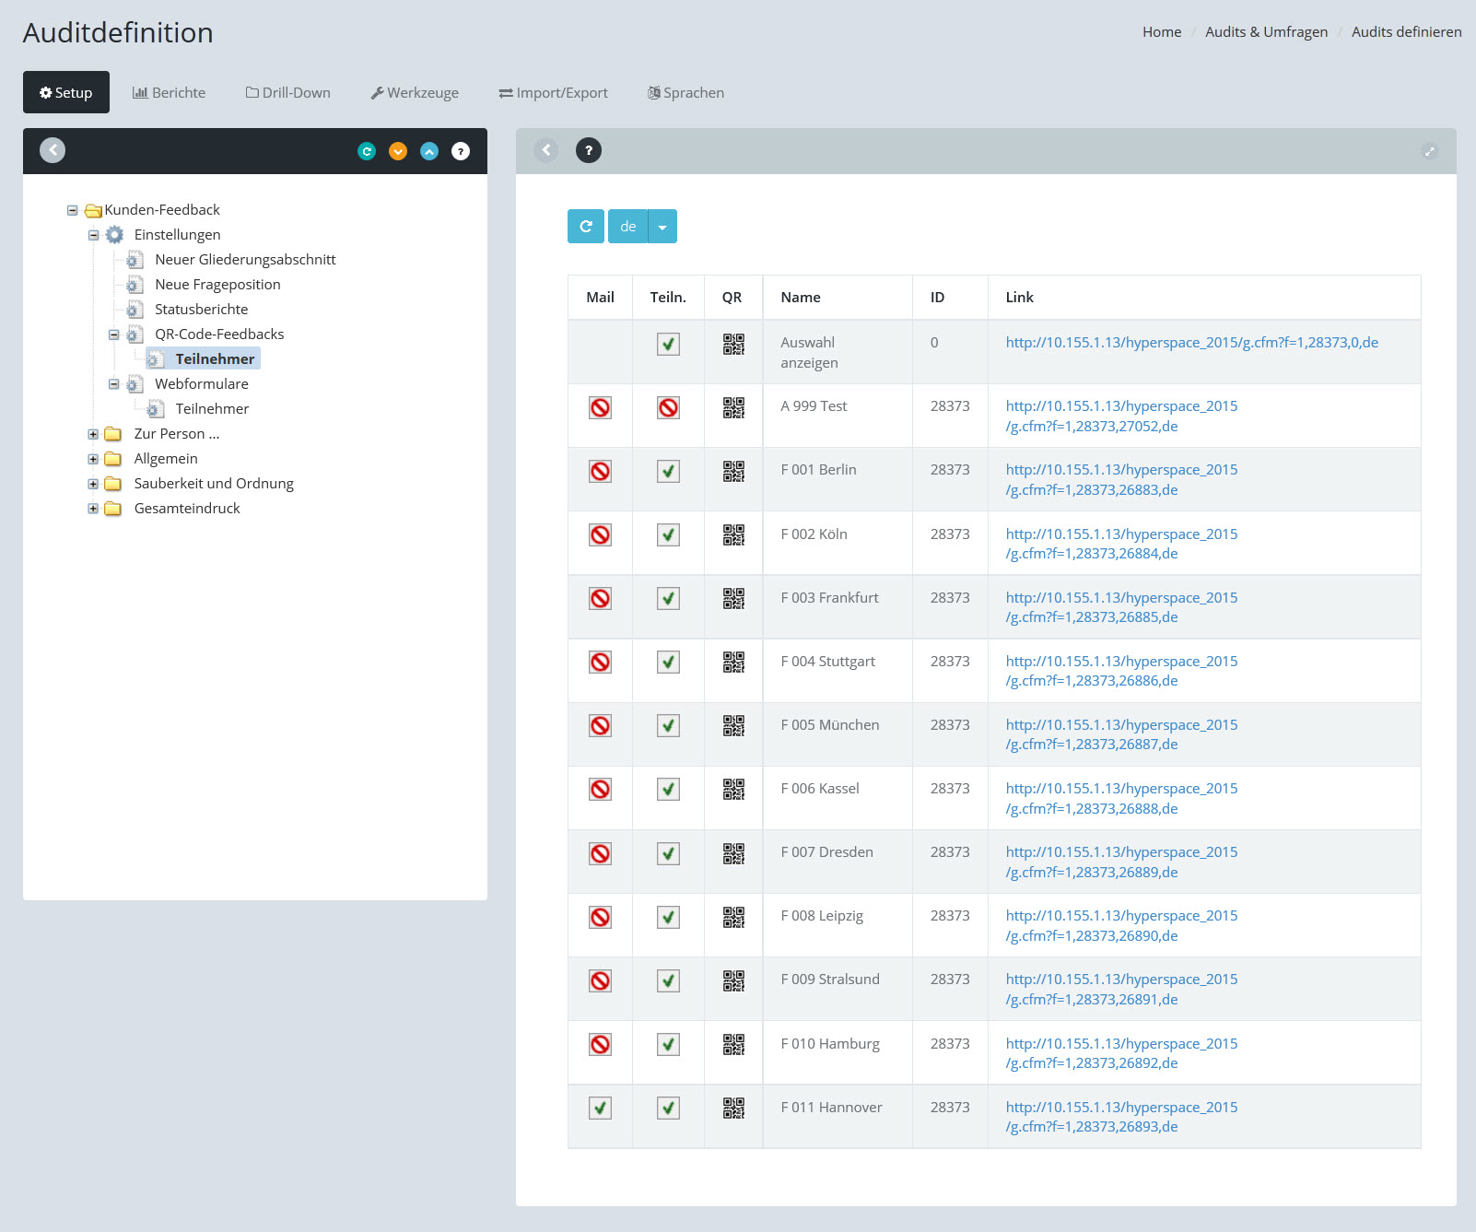Open QR code for F 001 Berlin
The width and height of the screenshot is (1476, 1232).
point(733,472)
